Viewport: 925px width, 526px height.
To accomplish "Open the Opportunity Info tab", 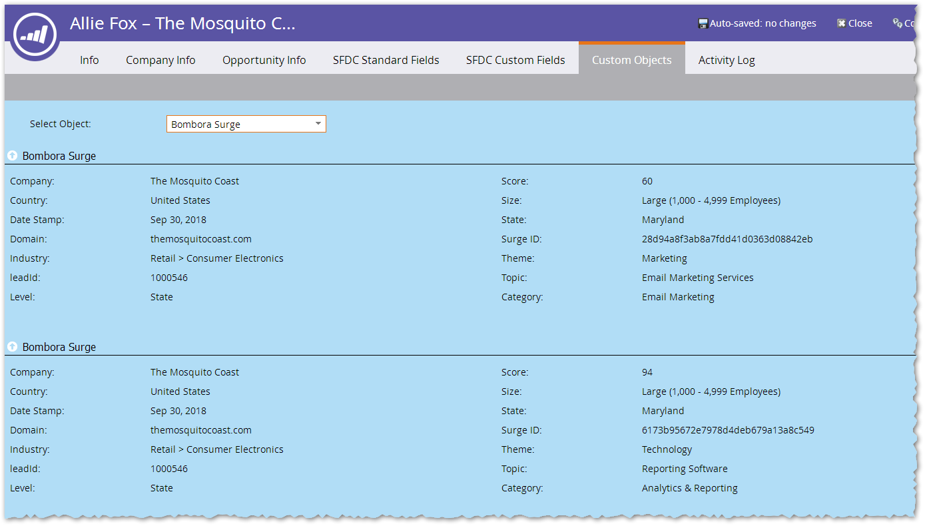I will click(x=264, y=60).
